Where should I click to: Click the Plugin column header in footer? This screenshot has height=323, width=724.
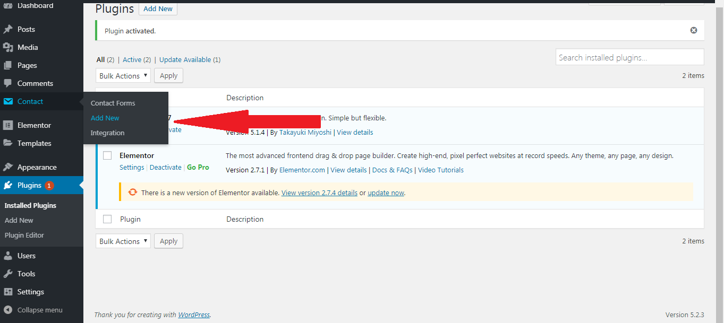(130, 219)
